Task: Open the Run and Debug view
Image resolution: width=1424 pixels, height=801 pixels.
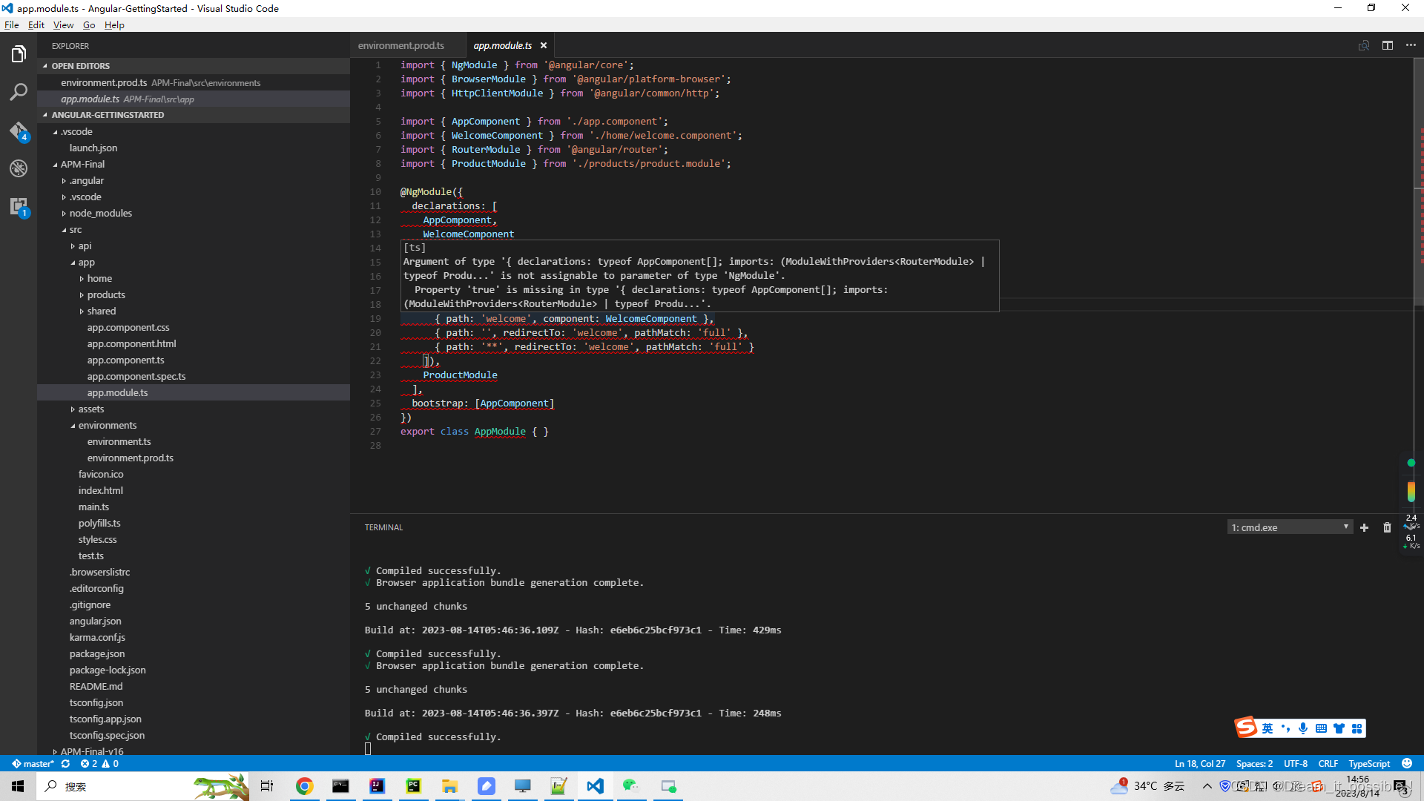Action: (18, 168)
